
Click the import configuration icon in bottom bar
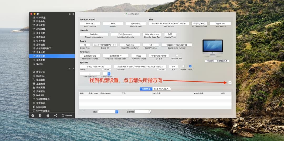click(x=32, y=116)
